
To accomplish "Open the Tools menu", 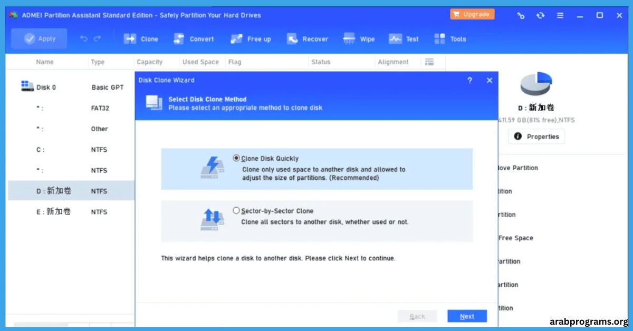I will (450, 39).
